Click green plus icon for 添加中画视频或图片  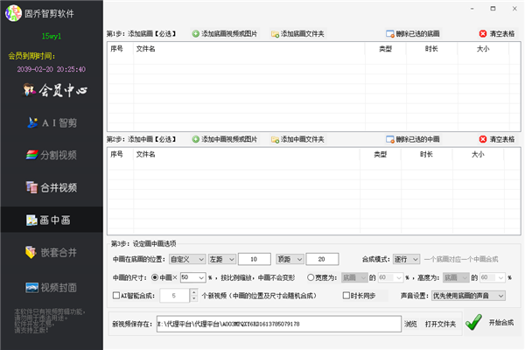195,139
